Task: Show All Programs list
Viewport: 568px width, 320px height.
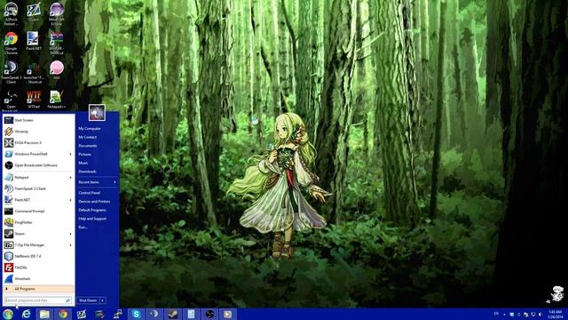Action: coord(38,289)
